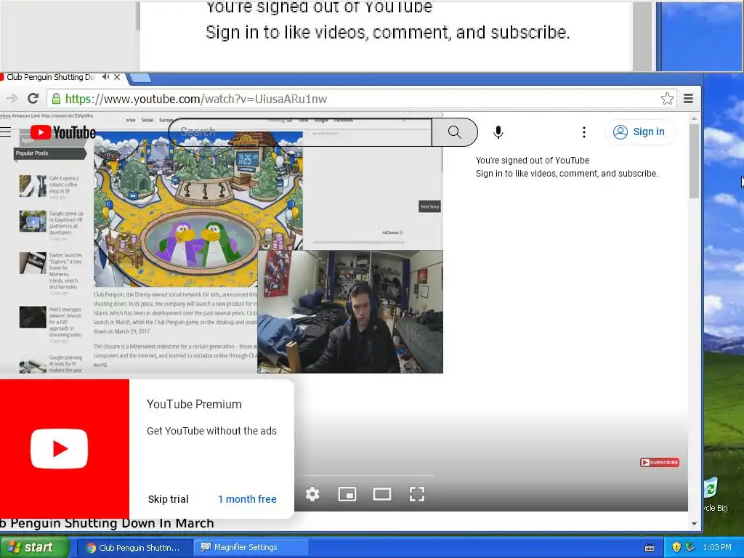Start voice search with the microphone icon
Screen dimensions: 744x558
[x=498, y=132]
